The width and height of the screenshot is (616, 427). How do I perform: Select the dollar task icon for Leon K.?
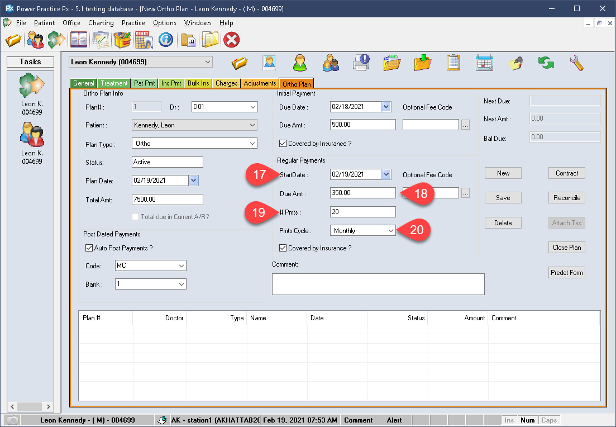click(x=32, y=86)
